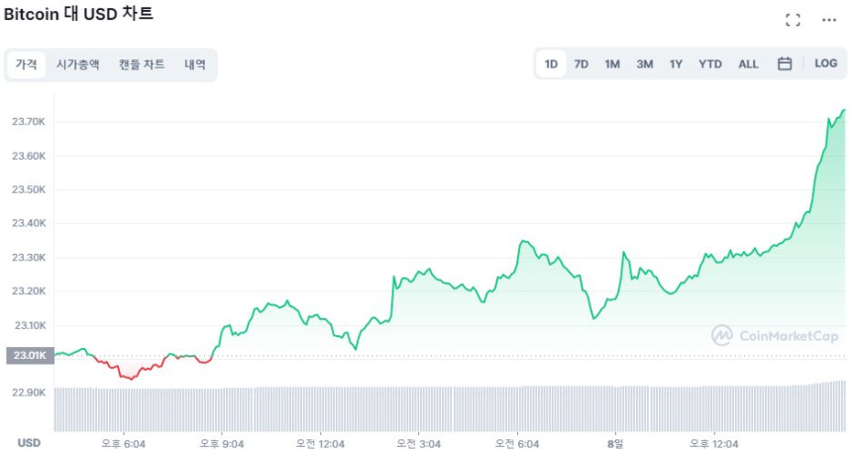Screen dimensions: 852x454
Task: Switch to the 시가총액 tab
Action: coord(77,64)
